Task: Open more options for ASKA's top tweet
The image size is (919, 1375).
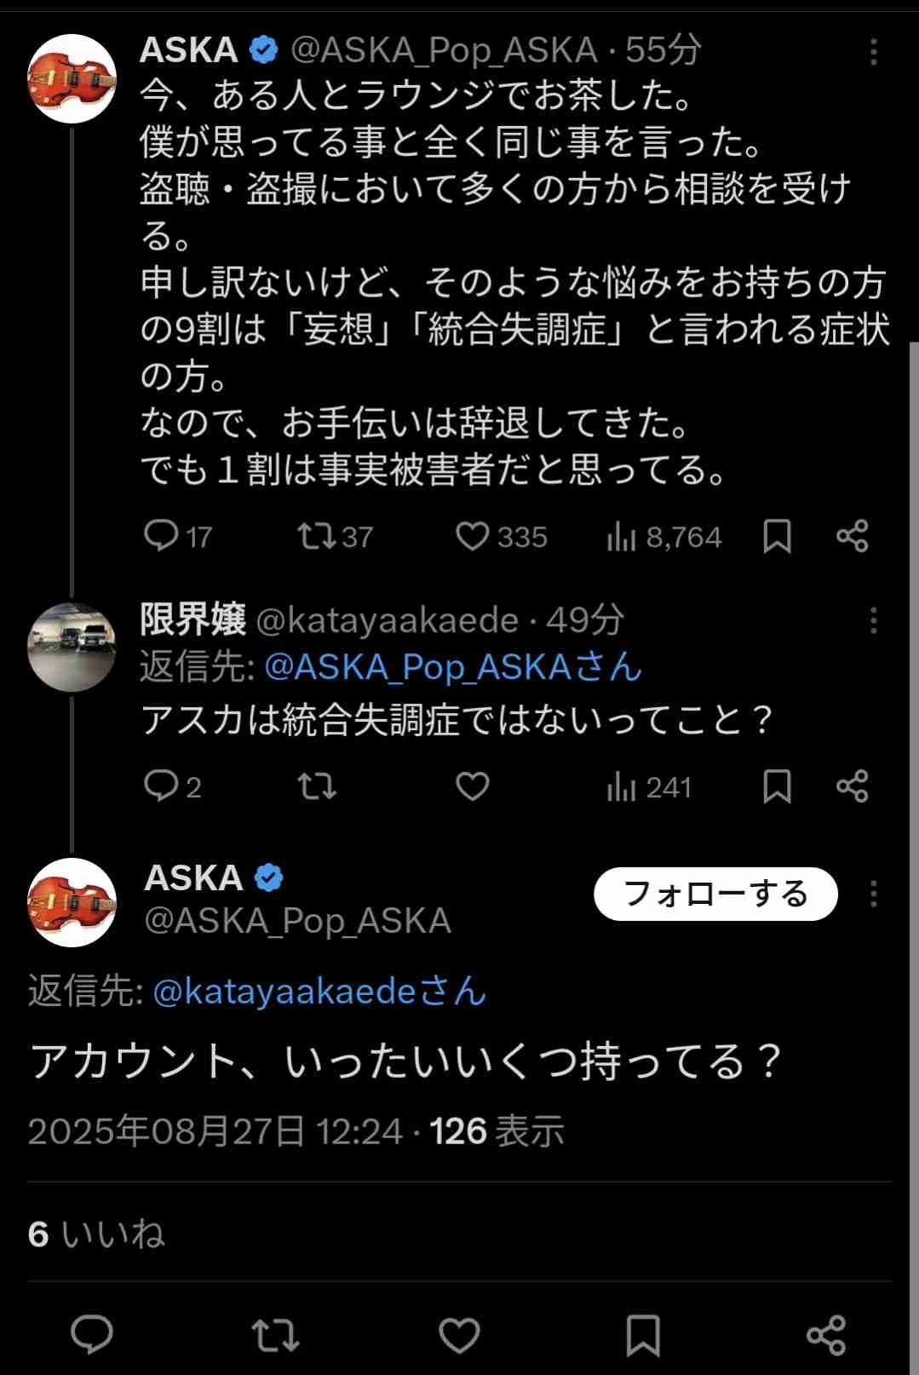Action: pos(873,53)
